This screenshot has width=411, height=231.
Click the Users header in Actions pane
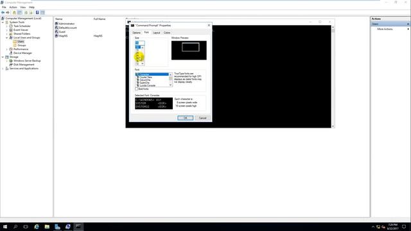tap(390, 24)
